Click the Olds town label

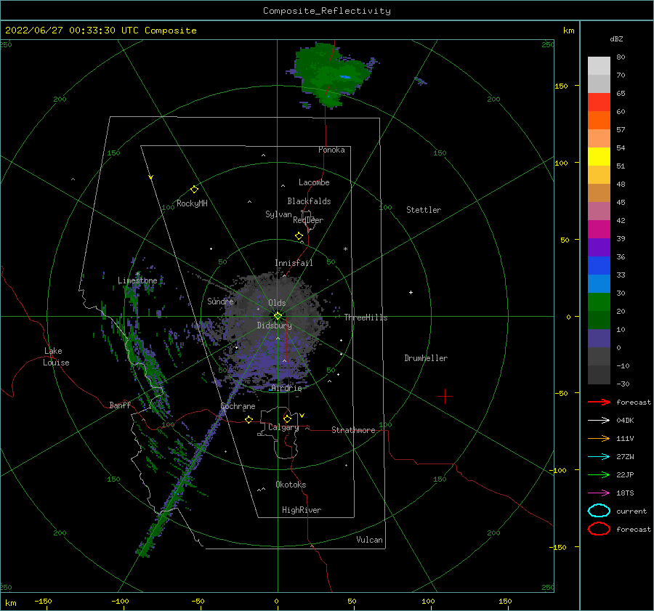(x=277, y=303)
